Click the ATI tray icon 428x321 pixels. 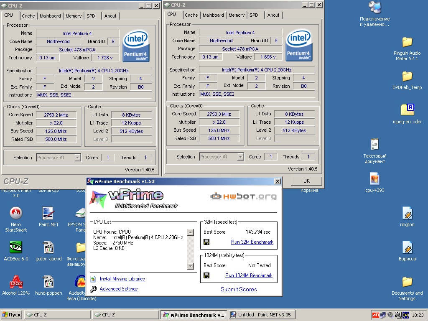click(x=376, y=315)
